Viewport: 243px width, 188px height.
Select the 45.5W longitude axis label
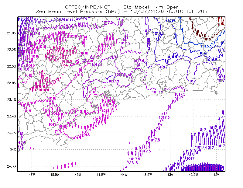(x=55, y=175)
